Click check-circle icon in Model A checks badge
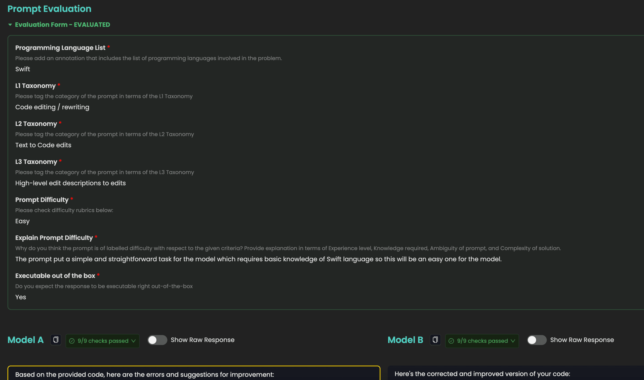644x380 pixels. click(x=72, y=341)
